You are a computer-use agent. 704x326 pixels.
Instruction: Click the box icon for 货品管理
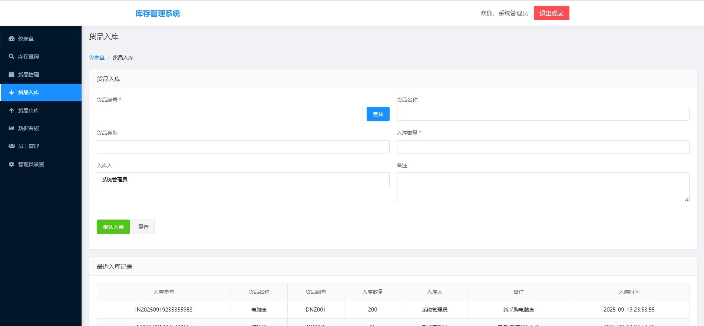(11, 75)
